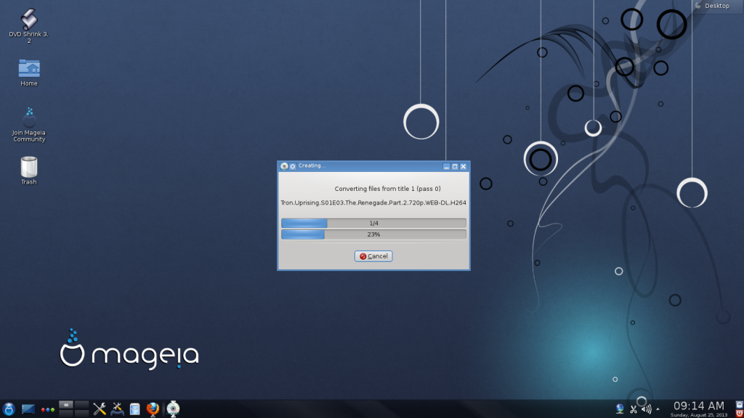Open the Mageia application launcher menu

tap(9, 409)
